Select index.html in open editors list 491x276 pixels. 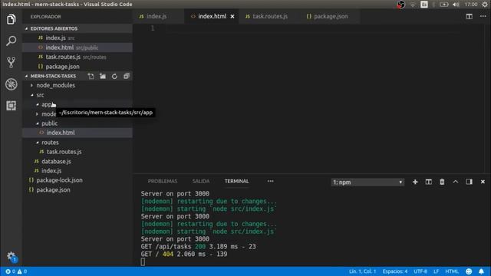[x=77, y=48]
